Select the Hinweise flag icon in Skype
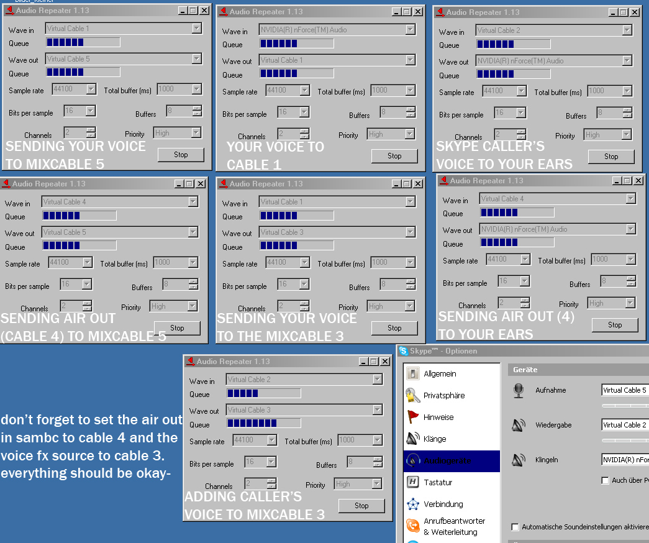649x543 pixels. (412, 417)
